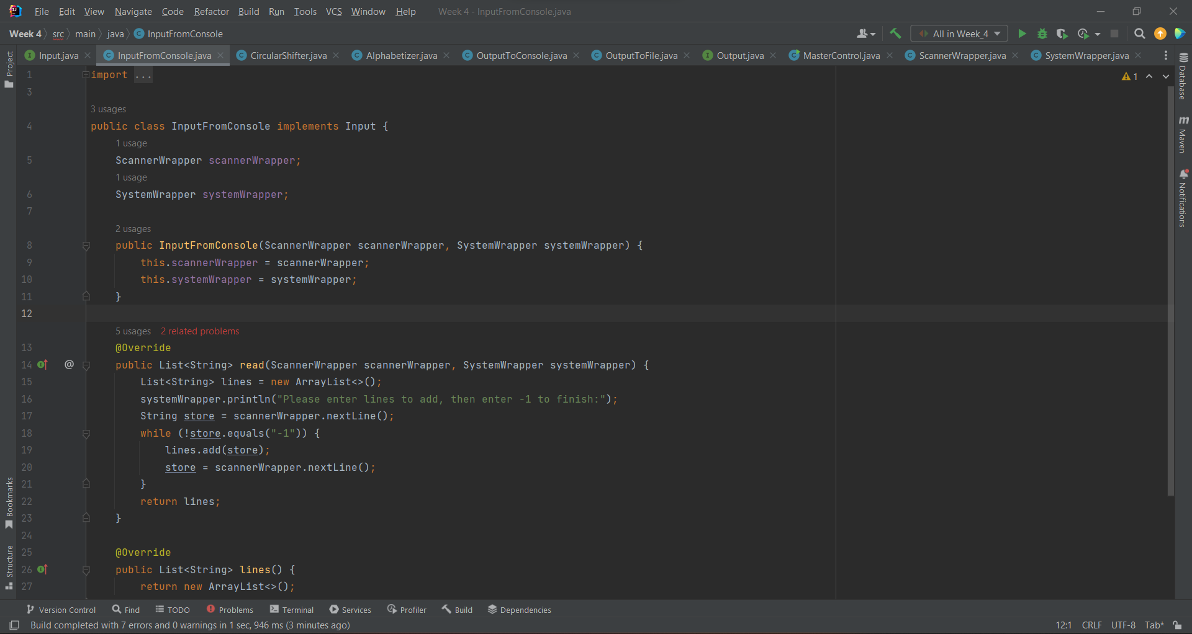This screenshot has width=1192, height=634.
Task: Build the project with the hammer icon
Action: click(896, 33)
